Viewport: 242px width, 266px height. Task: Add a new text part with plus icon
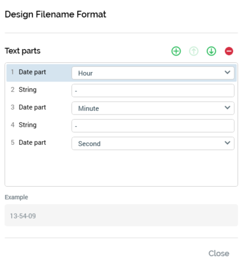[x=176, y=51]
